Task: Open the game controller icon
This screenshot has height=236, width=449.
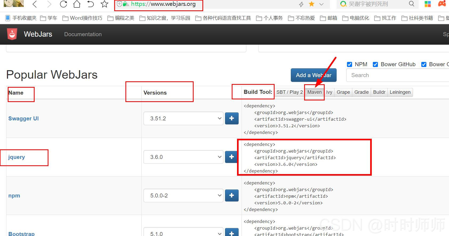Action: click(x=442, y=4)
